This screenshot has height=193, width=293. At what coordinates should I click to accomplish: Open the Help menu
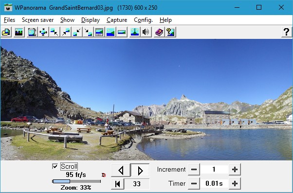pyautogui.click(x=165, y=20)
